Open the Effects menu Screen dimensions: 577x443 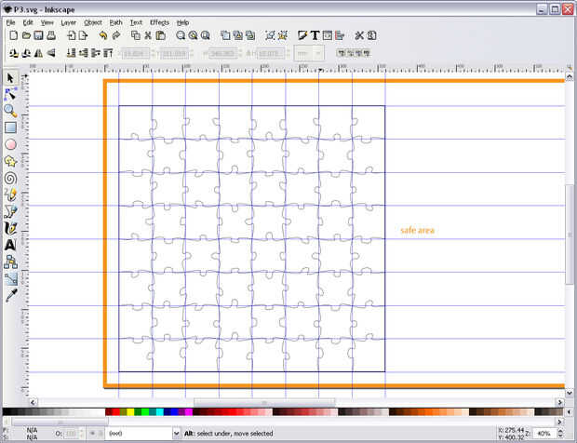pyautogui.click(x=159, y=22)
